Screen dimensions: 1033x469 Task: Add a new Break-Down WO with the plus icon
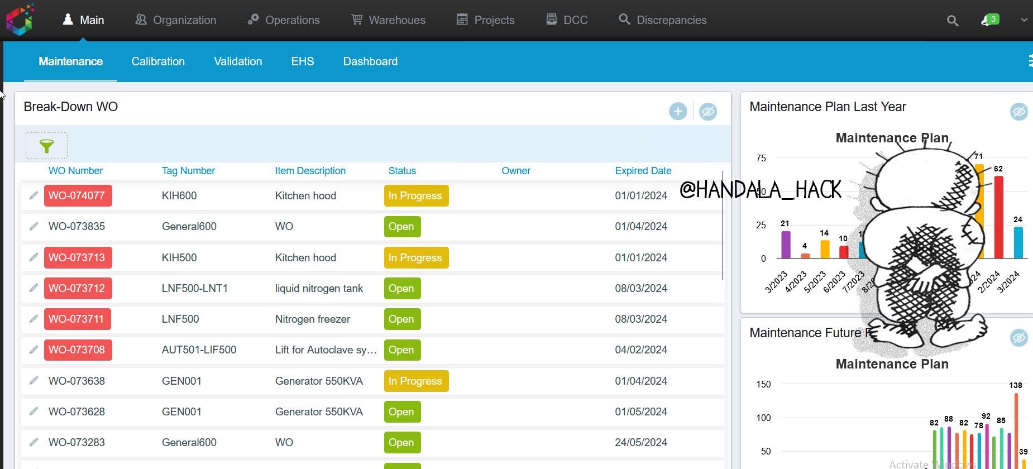coord(678,111)
